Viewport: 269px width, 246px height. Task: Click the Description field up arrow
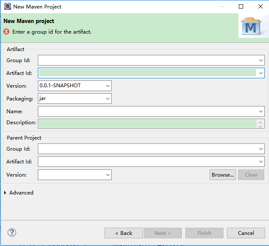click(260, 122)
